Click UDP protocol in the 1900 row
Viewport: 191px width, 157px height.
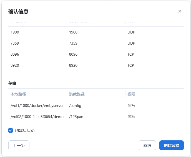coord(131,32)
